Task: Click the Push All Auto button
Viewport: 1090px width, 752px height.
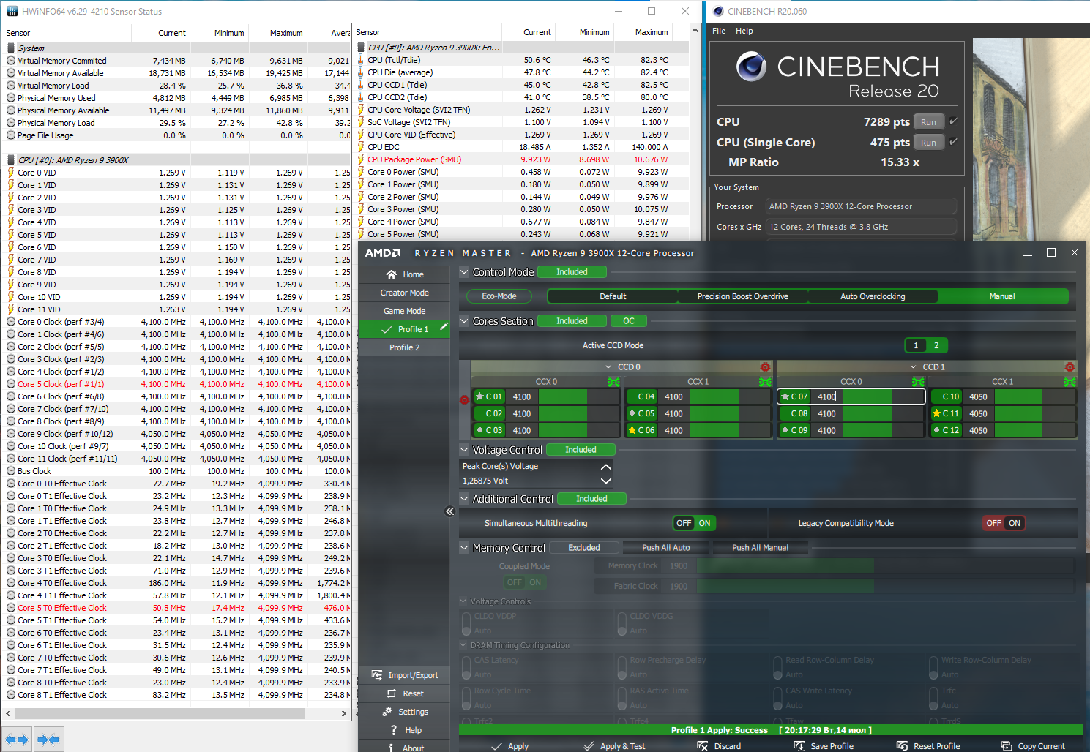Action: coord(666,547)
